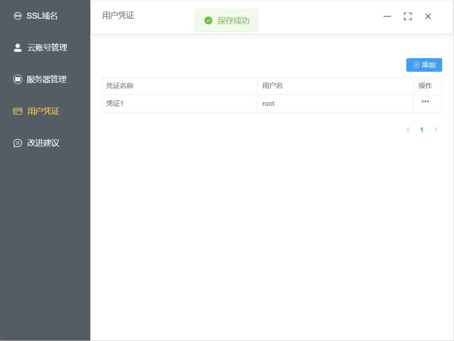Go to the next page with the right chevron
This screenshot has height=341, width=454.
tap(436, 130)
